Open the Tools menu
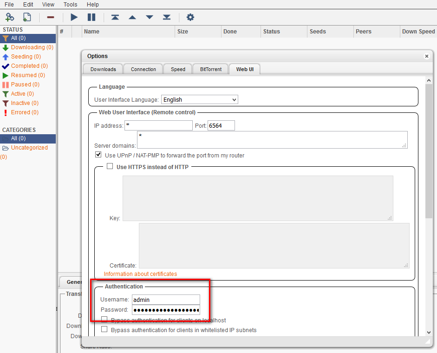 tap(70, 4)
